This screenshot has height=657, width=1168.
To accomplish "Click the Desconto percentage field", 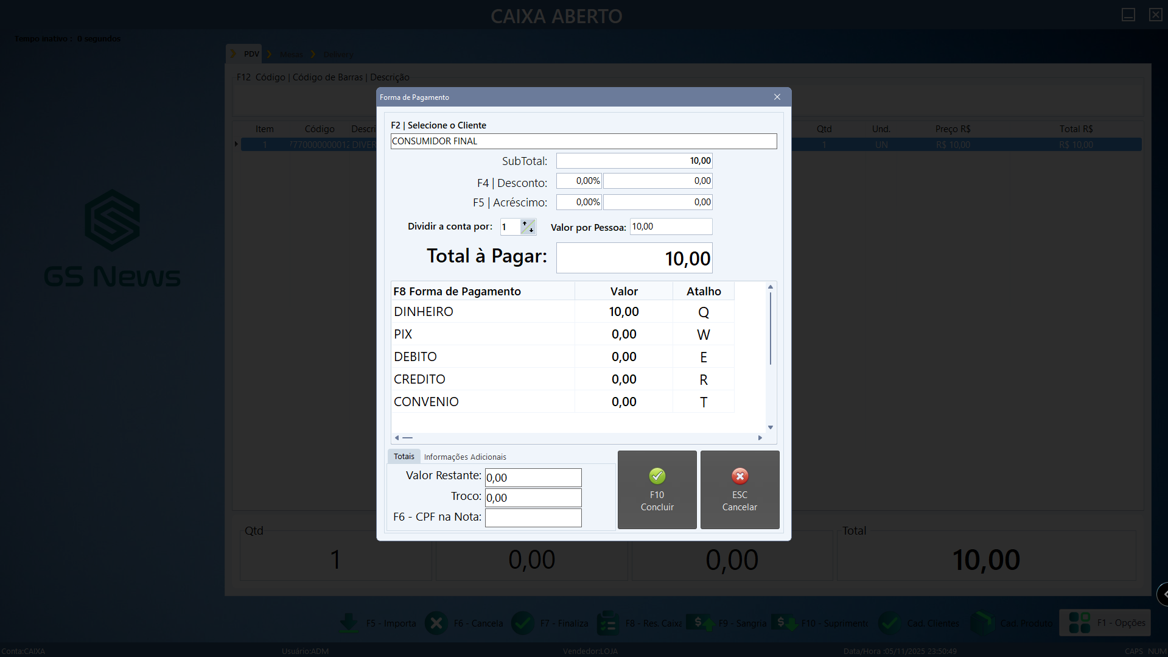I will pos(579,181).
